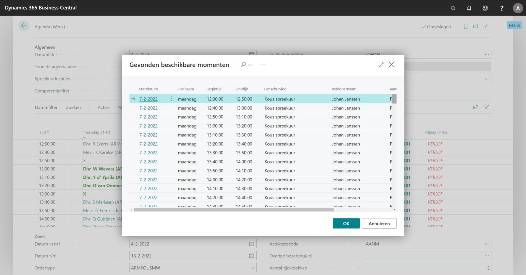Toggle the agenda filter pane icon
This screenshot has height=275, width=526.
[x=486, y=107]
